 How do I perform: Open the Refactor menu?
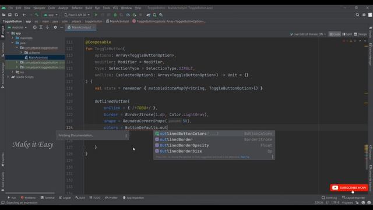77,8
